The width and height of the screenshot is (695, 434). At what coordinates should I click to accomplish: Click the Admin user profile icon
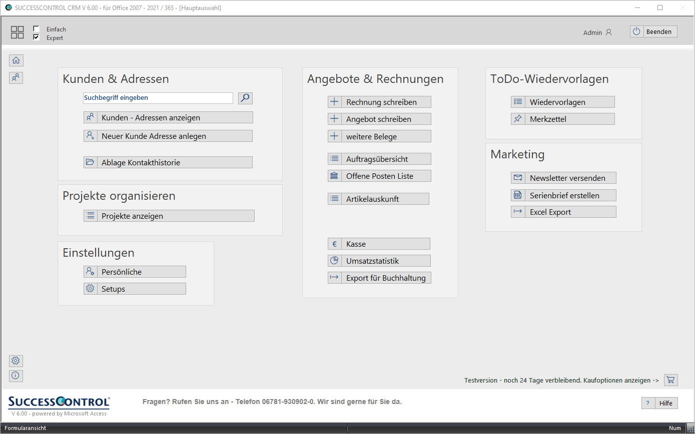[x=609, y=32]
